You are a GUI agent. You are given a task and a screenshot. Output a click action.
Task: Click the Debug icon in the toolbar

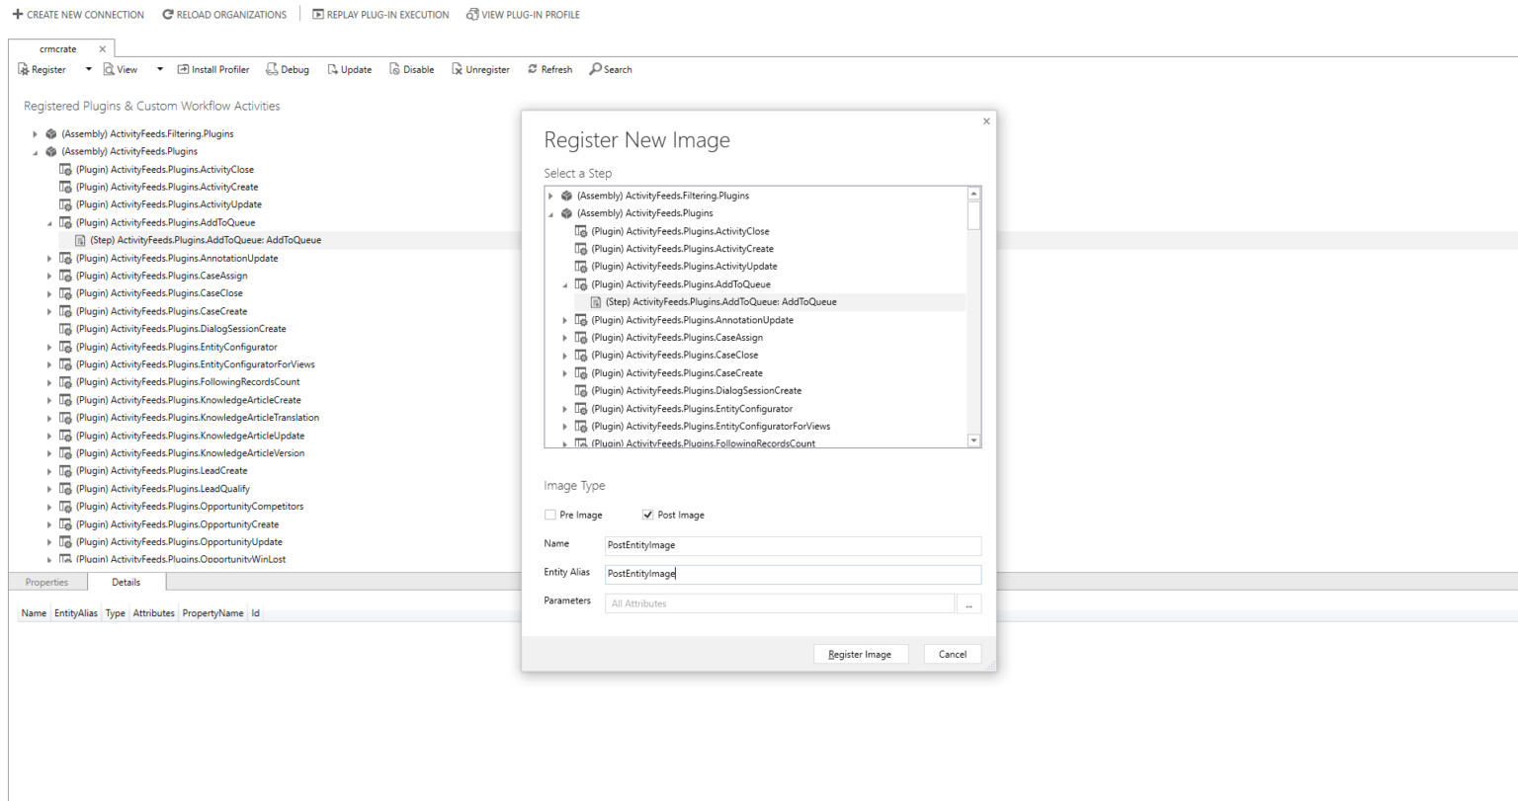tap(287, 69)
